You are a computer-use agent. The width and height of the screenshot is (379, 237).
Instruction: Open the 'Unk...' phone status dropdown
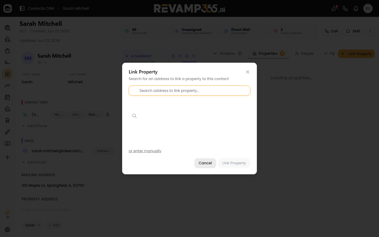tap(77, 115)
